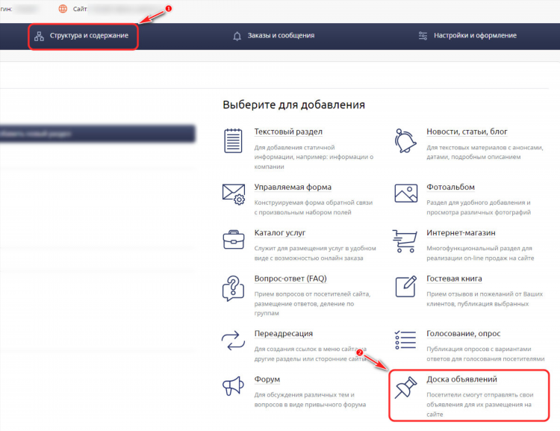Click the megaphone icon for Форум
Viewport: 560px width, 431px height.
pyautogui.click(x=233, y=386)
